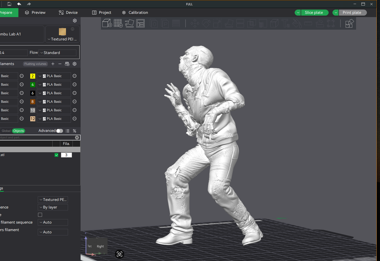Open Auto dropdown in filament sequence row
The height and width of the screenshot is (261, 380).
click(x=53, y=222)
